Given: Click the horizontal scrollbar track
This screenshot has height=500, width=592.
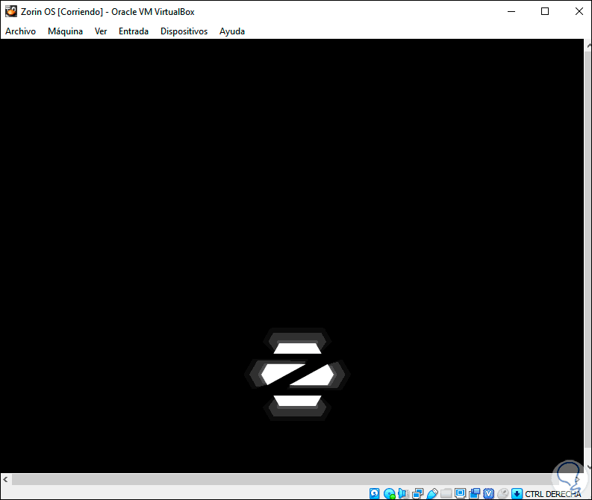Looking at the screenshot, I should (285, 480).
